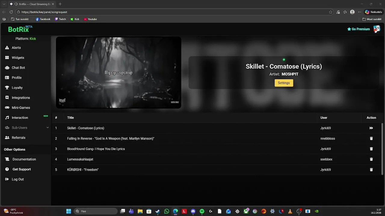Open the Youtube bookmark
The width and height of the screenshot is (385, 216).
coord(90,19)
